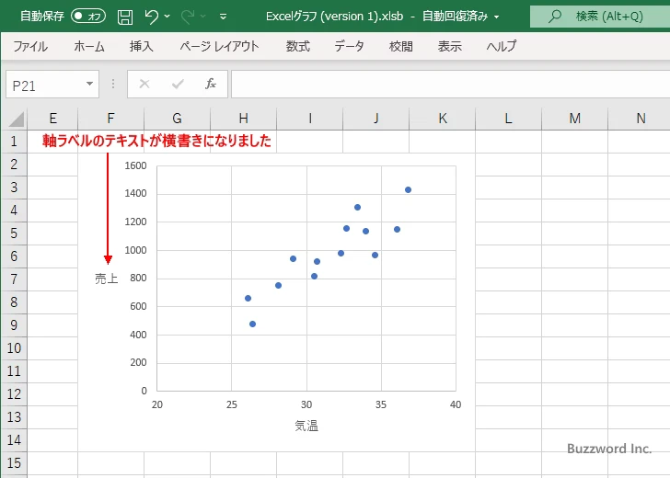Click the Redo arrow icon
Viewport: 670px width, 478px height.
pos(188,17)
